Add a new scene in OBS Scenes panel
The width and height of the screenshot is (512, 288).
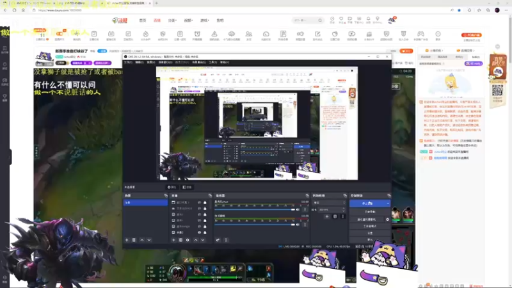[127, 240]
